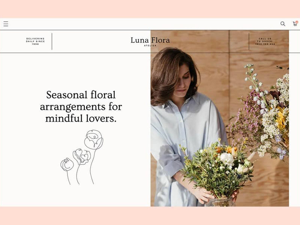Click the empty white top navigation bar
Image resolution: width=300 pixels, height=225 pixels.
point(144,24)
